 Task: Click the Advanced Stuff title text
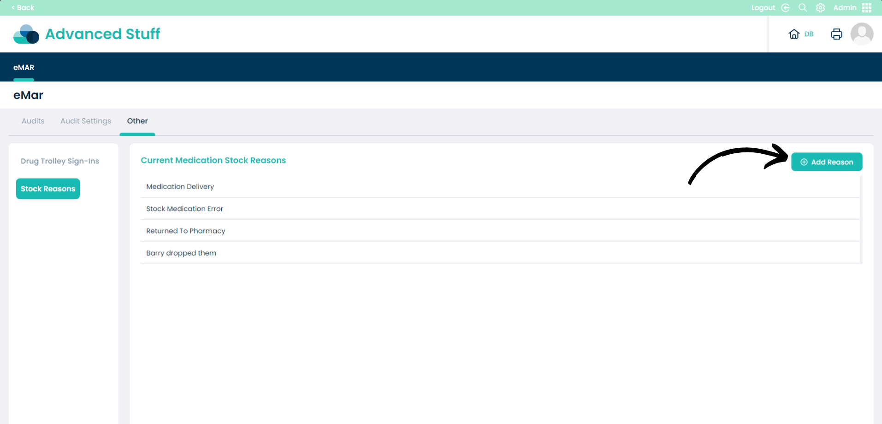click(x=102, y=34)
